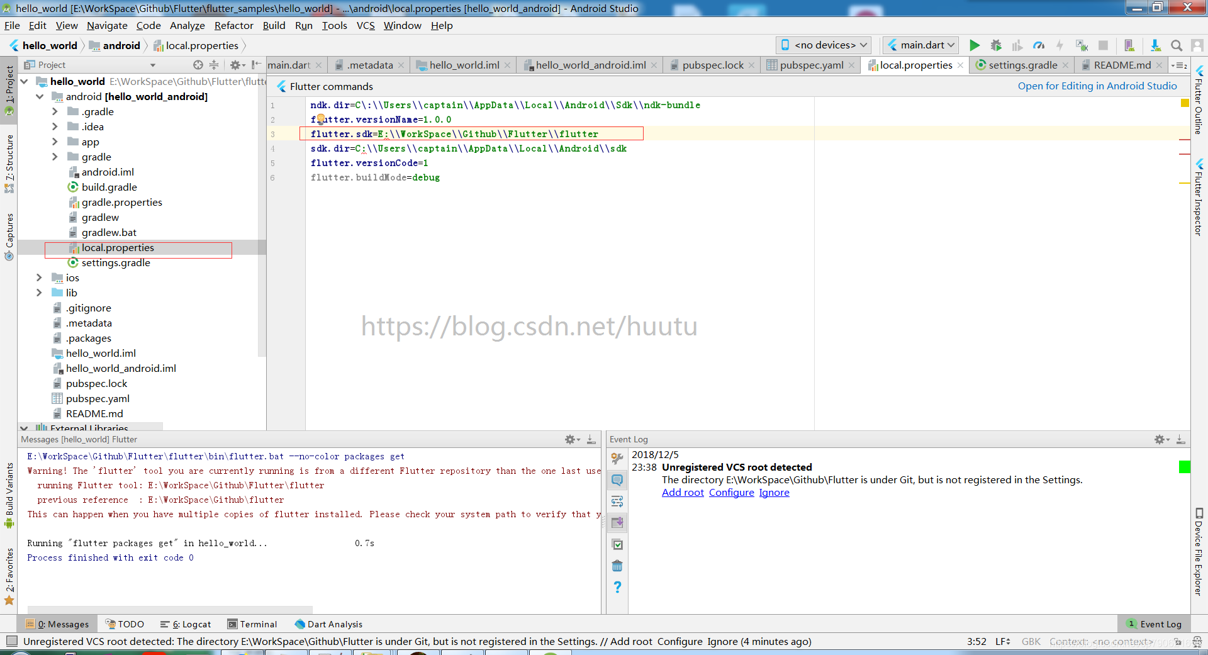Click the user account avatar icon
The width and height of the screenshot is (1208, 655).
[x=1197, y=45]
